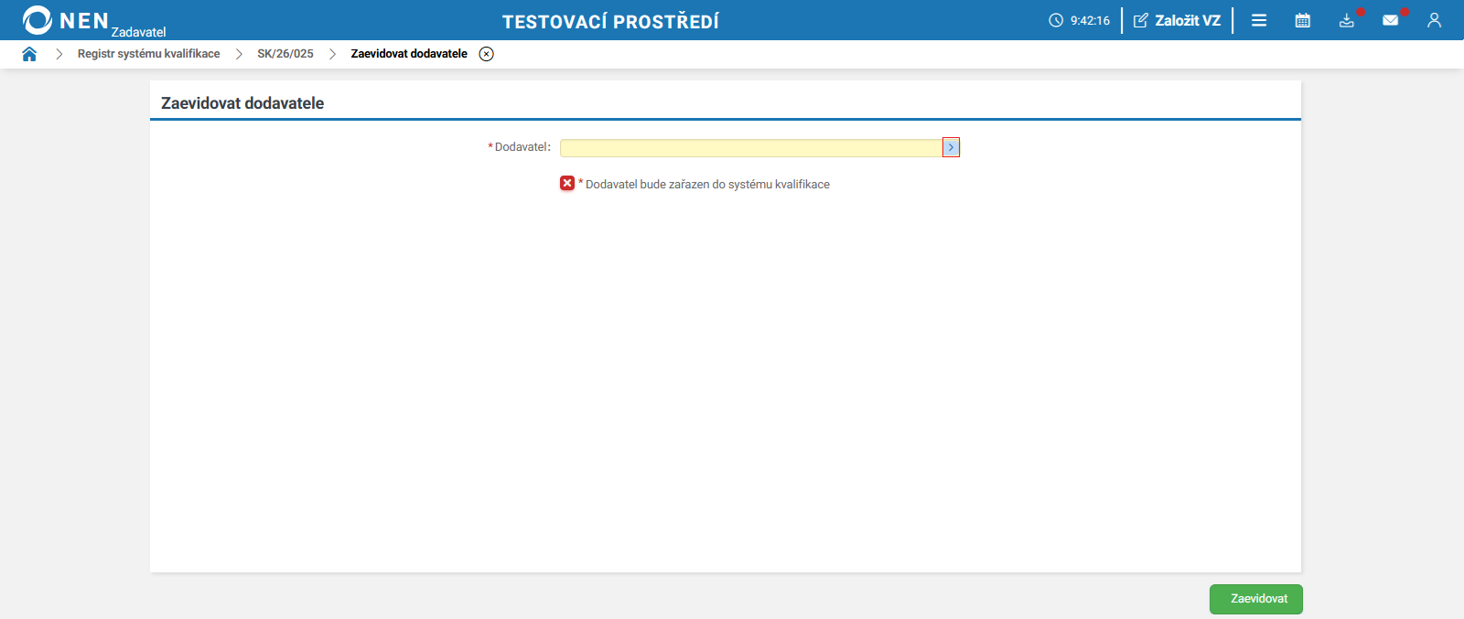Open the messages envelope icon
The image size is (1464, 619).
pyautogui.click(x=1391, y=20)
